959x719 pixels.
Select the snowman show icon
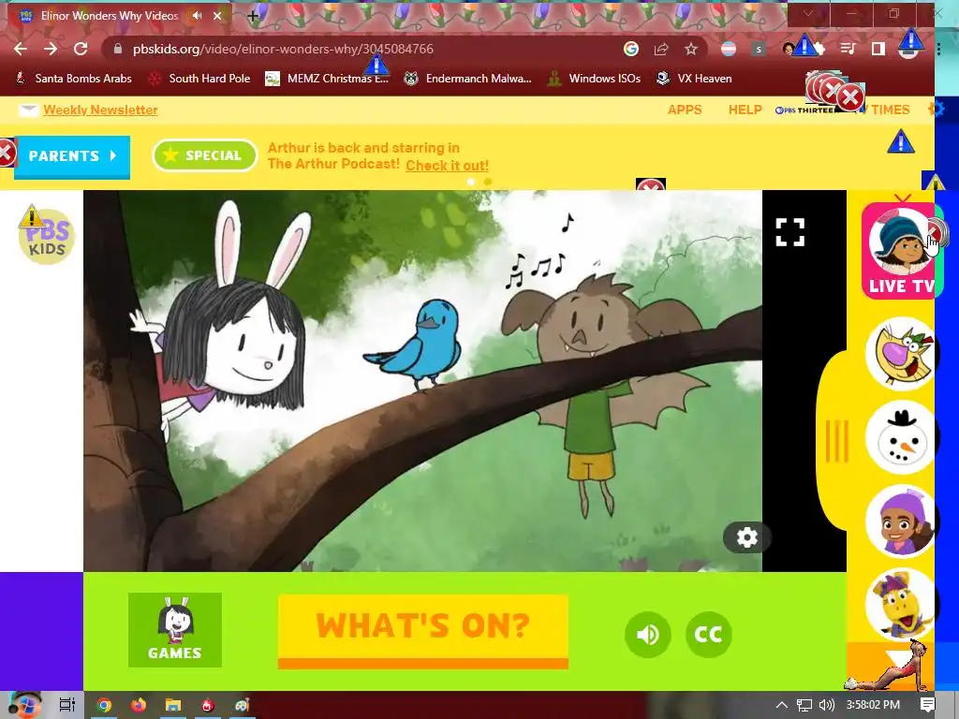(x=901, y=438)
